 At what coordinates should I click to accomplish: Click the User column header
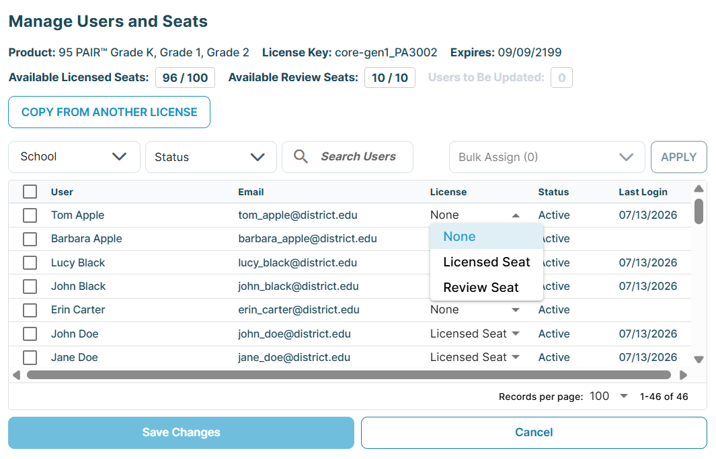(x=62, y=192)
